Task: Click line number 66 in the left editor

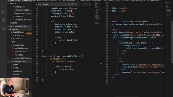Action: (x=37, y=56)
